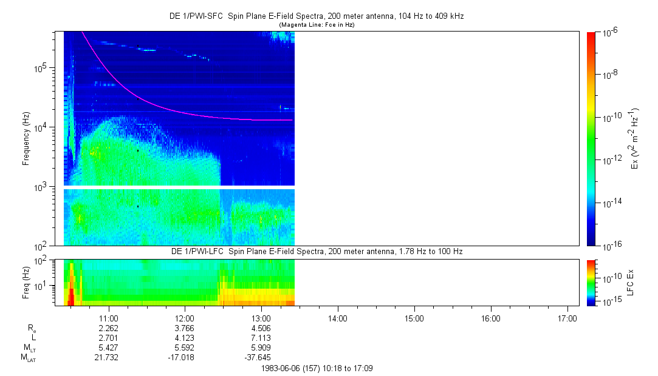Screen dimensions: 658x376
Task: Click the 14:00 time axis tick label
Action: [338, 318]
